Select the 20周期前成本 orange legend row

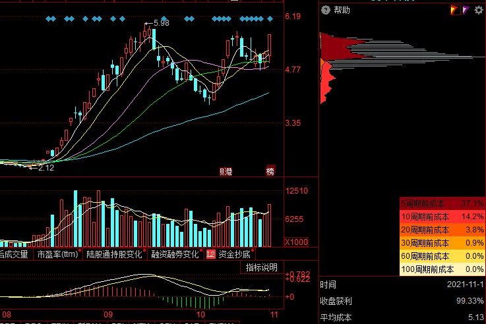tap(441, 230)
